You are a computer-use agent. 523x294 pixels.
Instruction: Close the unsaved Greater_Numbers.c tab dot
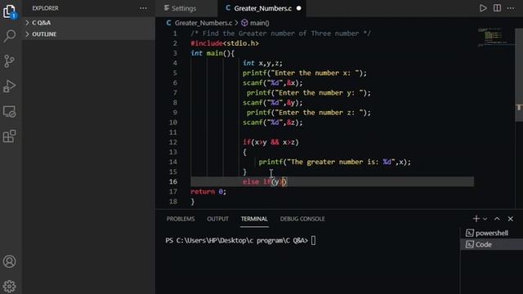click(299, 8)
